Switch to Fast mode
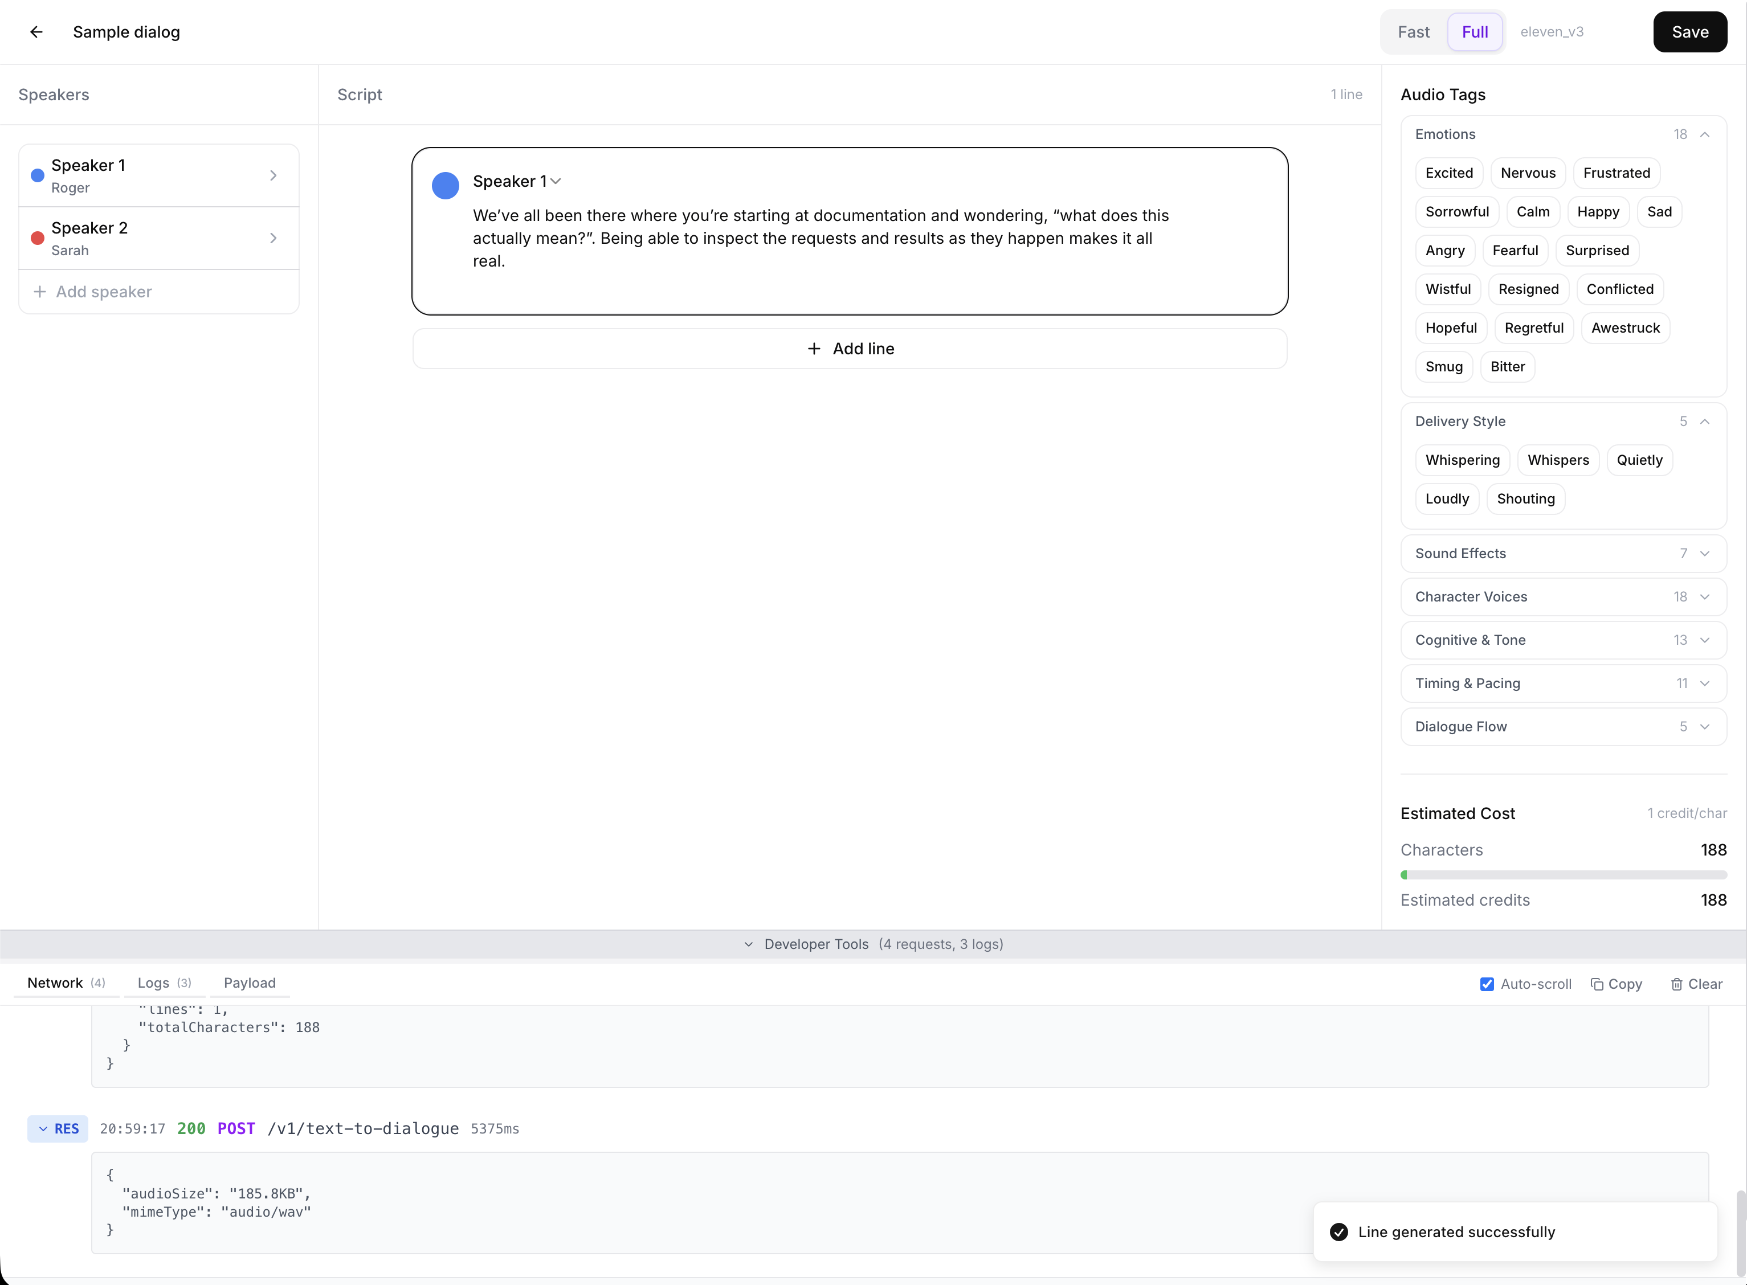The width and height of the screenshot is (1747, 1285). coord(1413,32)
